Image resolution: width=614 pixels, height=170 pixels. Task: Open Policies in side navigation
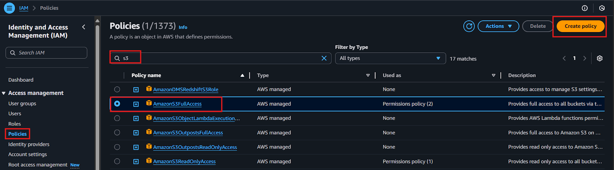[18, 134]
